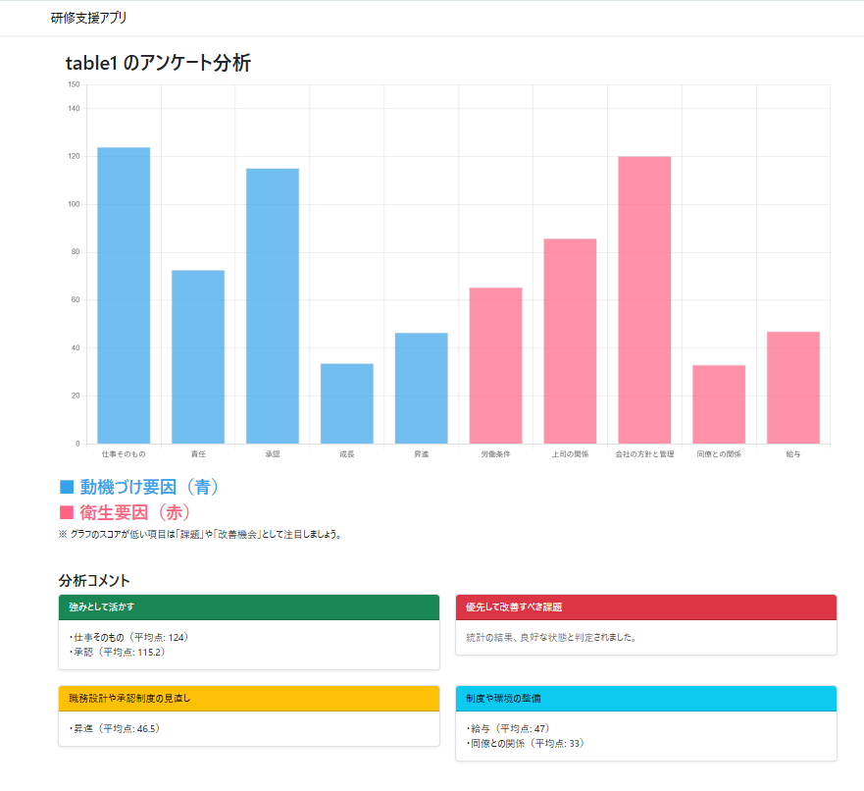The image size is (864, 791).
Task: Click the 昇進 bar in chart
Action: click(422, 388)
